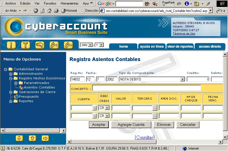Click the Forward arrow button
This screenshot has height=151, width=228.
pos(25,11)
